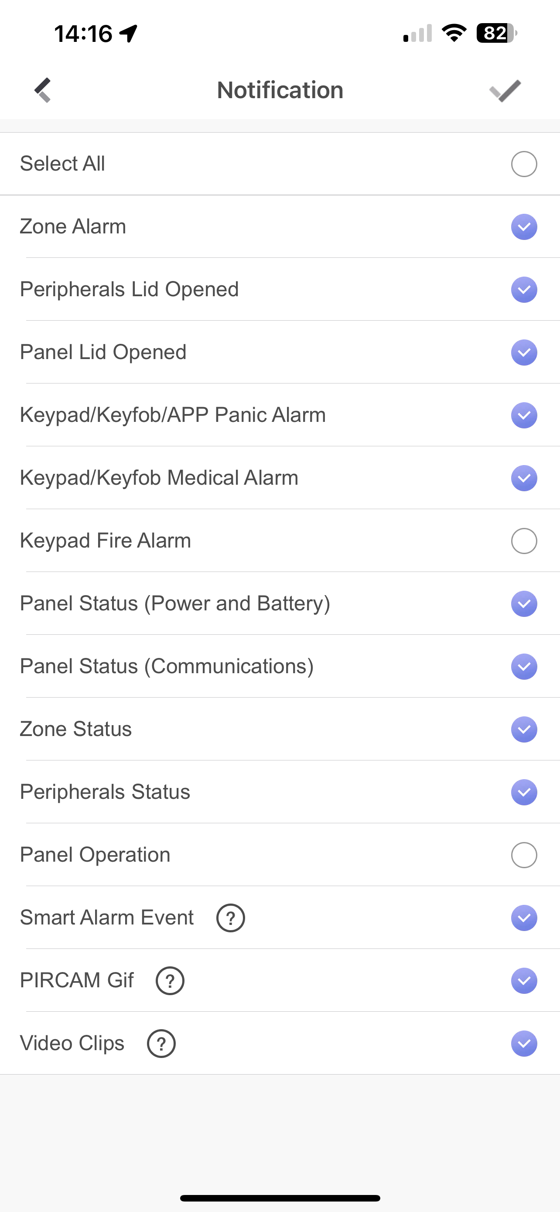Uncheck Panel Lid Opened option
The width and height of the screenshot is (560, 1212).
524,353
